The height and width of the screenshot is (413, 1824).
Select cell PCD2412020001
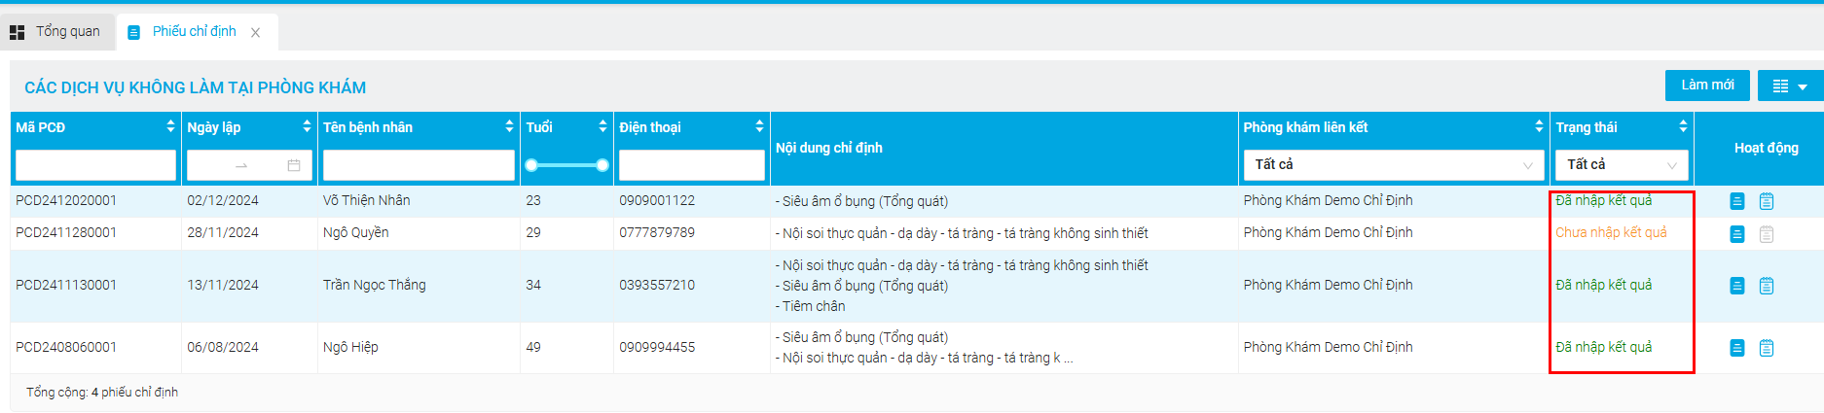click(x=66, y=200)
